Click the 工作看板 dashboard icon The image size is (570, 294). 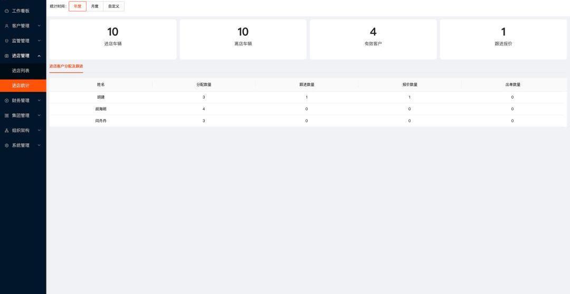(6, 11)
